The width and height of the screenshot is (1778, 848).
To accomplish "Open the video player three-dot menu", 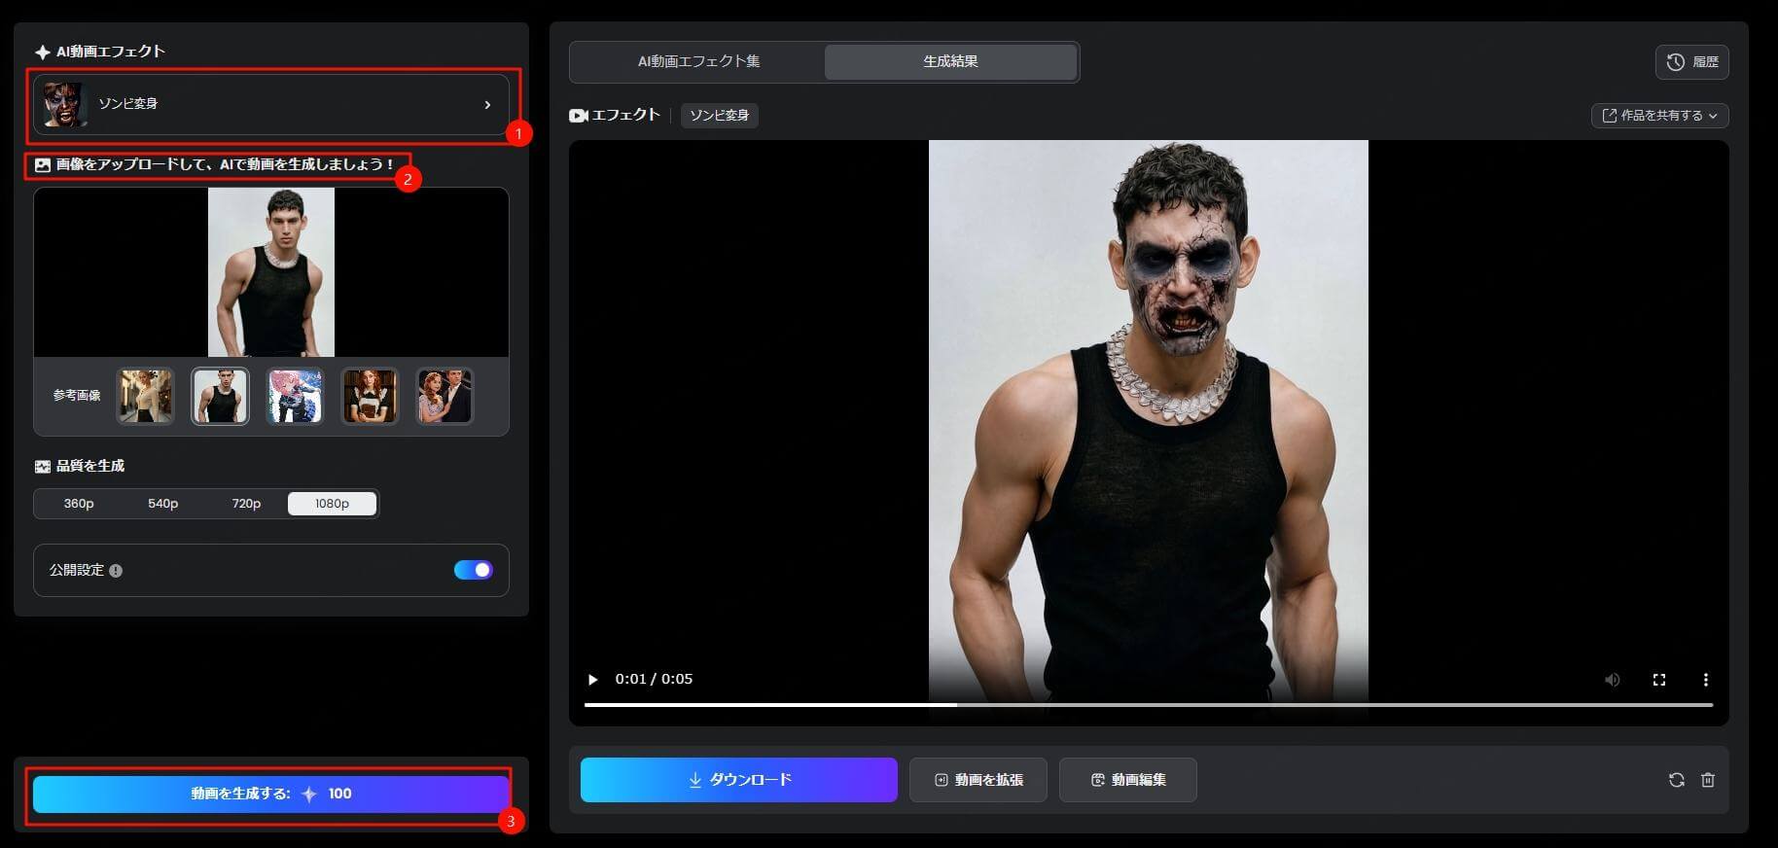I will [1705, 680].
